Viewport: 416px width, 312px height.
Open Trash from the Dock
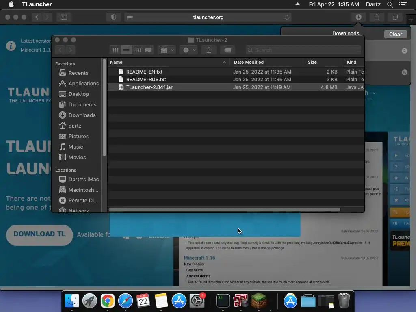pyautogui.click(x=344, y=300)
